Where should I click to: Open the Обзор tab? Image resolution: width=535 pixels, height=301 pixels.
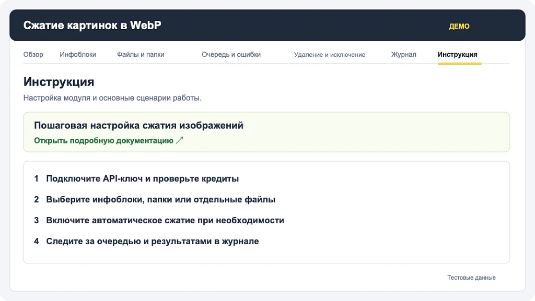[33, 54]
